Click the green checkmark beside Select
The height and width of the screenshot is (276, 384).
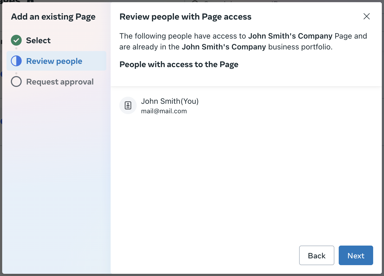point(16,40)
